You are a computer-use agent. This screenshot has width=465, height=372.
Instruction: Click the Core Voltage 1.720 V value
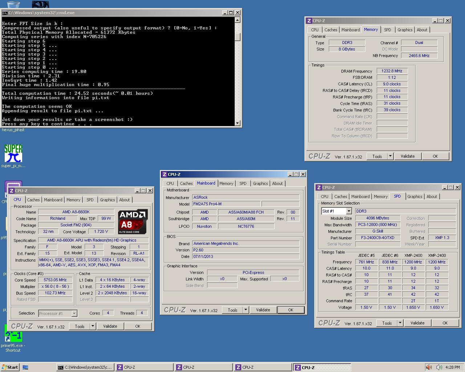pyautogui.click(x=101, y=232)
